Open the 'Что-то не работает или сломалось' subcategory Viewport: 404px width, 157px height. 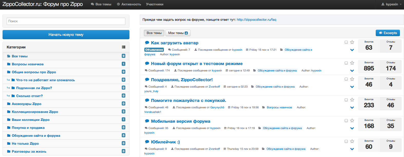pos(45,80)
